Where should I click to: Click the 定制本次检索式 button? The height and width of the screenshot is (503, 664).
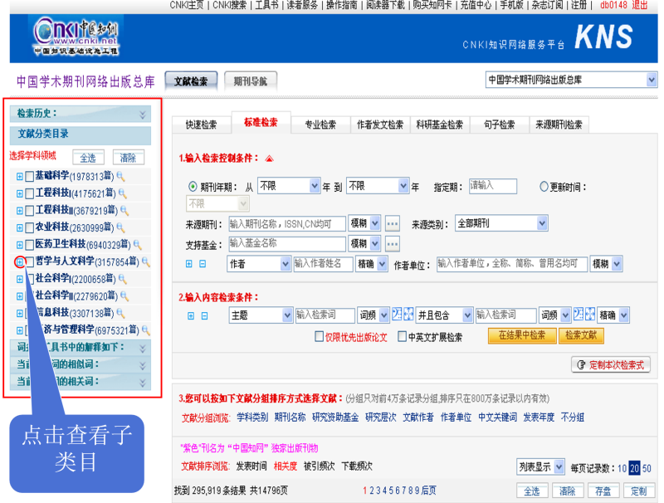coord(611,365)
